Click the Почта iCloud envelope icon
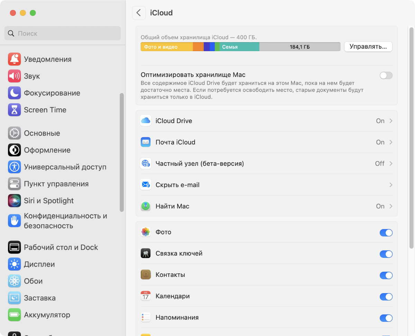Viewport: 415px width, 336px height. click(x=146, y=142)
